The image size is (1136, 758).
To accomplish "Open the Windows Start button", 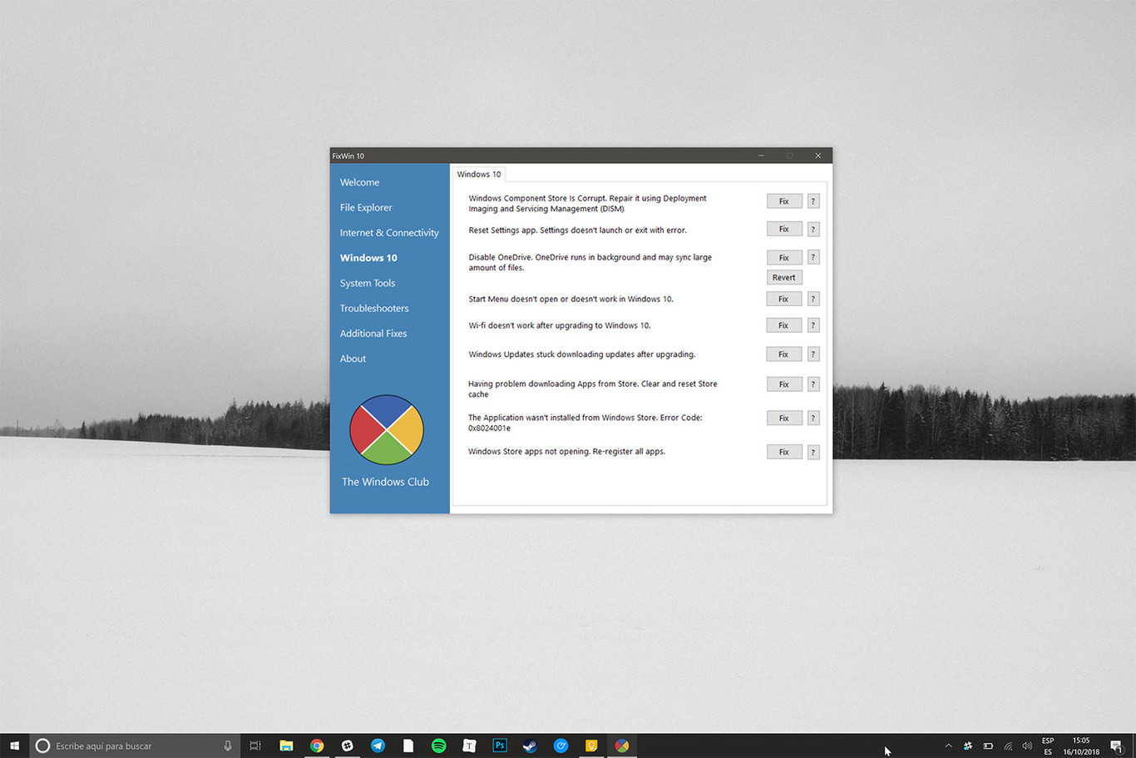I will tap(14, 746).
